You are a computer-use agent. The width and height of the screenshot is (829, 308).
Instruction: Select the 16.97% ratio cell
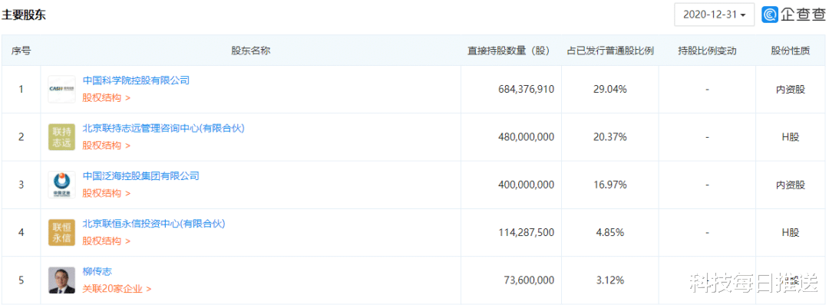coord(610,185)
